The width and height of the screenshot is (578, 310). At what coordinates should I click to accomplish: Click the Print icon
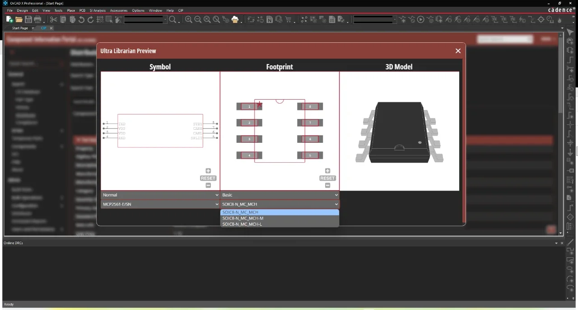tap(37, 19)
